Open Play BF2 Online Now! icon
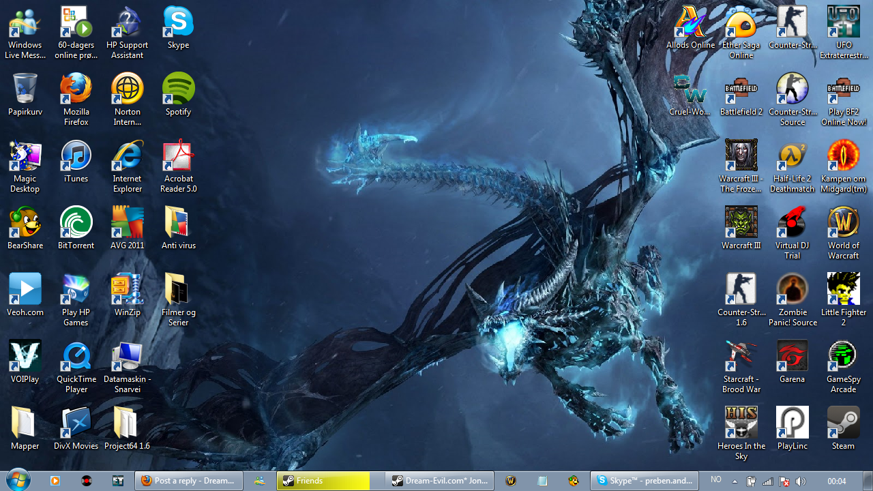 click(843, 89)
